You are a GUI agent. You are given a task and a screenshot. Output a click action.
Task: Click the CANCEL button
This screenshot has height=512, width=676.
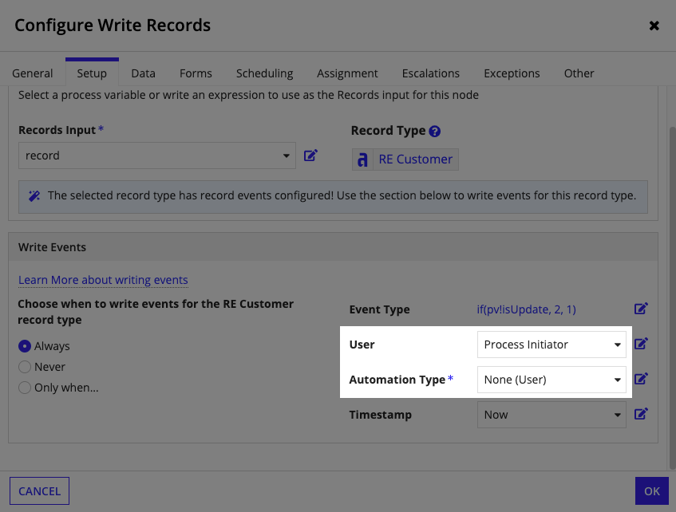click(39, 491)
